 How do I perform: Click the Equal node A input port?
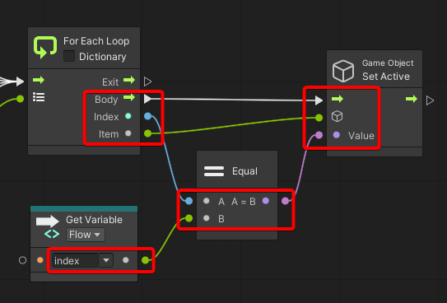189,201
